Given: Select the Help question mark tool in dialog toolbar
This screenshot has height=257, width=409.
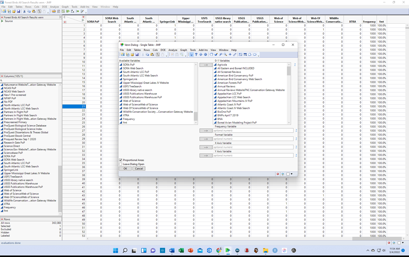Looking at the screenshot, I should [196, 55].
